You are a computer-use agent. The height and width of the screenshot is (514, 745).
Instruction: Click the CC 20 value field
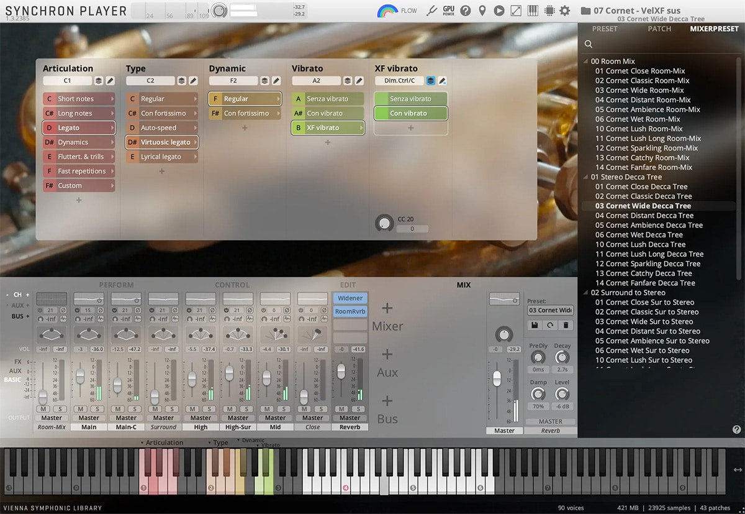tap(413, 229)
